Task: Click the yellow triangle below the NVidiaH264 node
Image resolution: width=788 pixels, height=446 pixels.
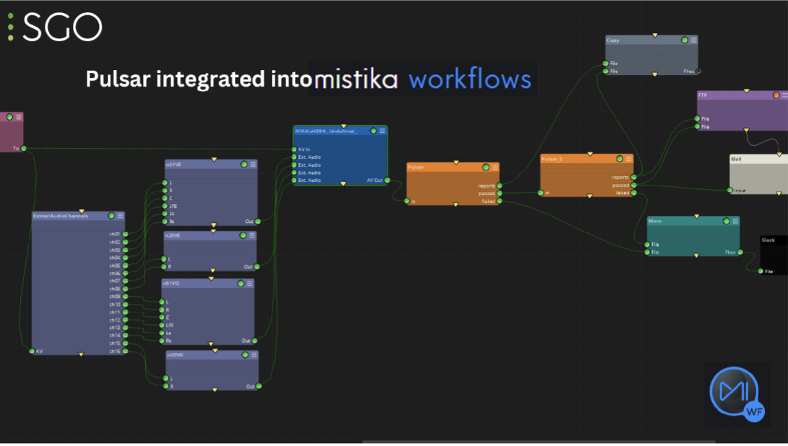Action: click(x=343, y=183)
